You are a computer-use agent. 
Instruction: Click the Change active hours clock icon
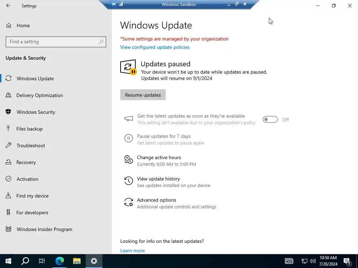tap(129, 159)
